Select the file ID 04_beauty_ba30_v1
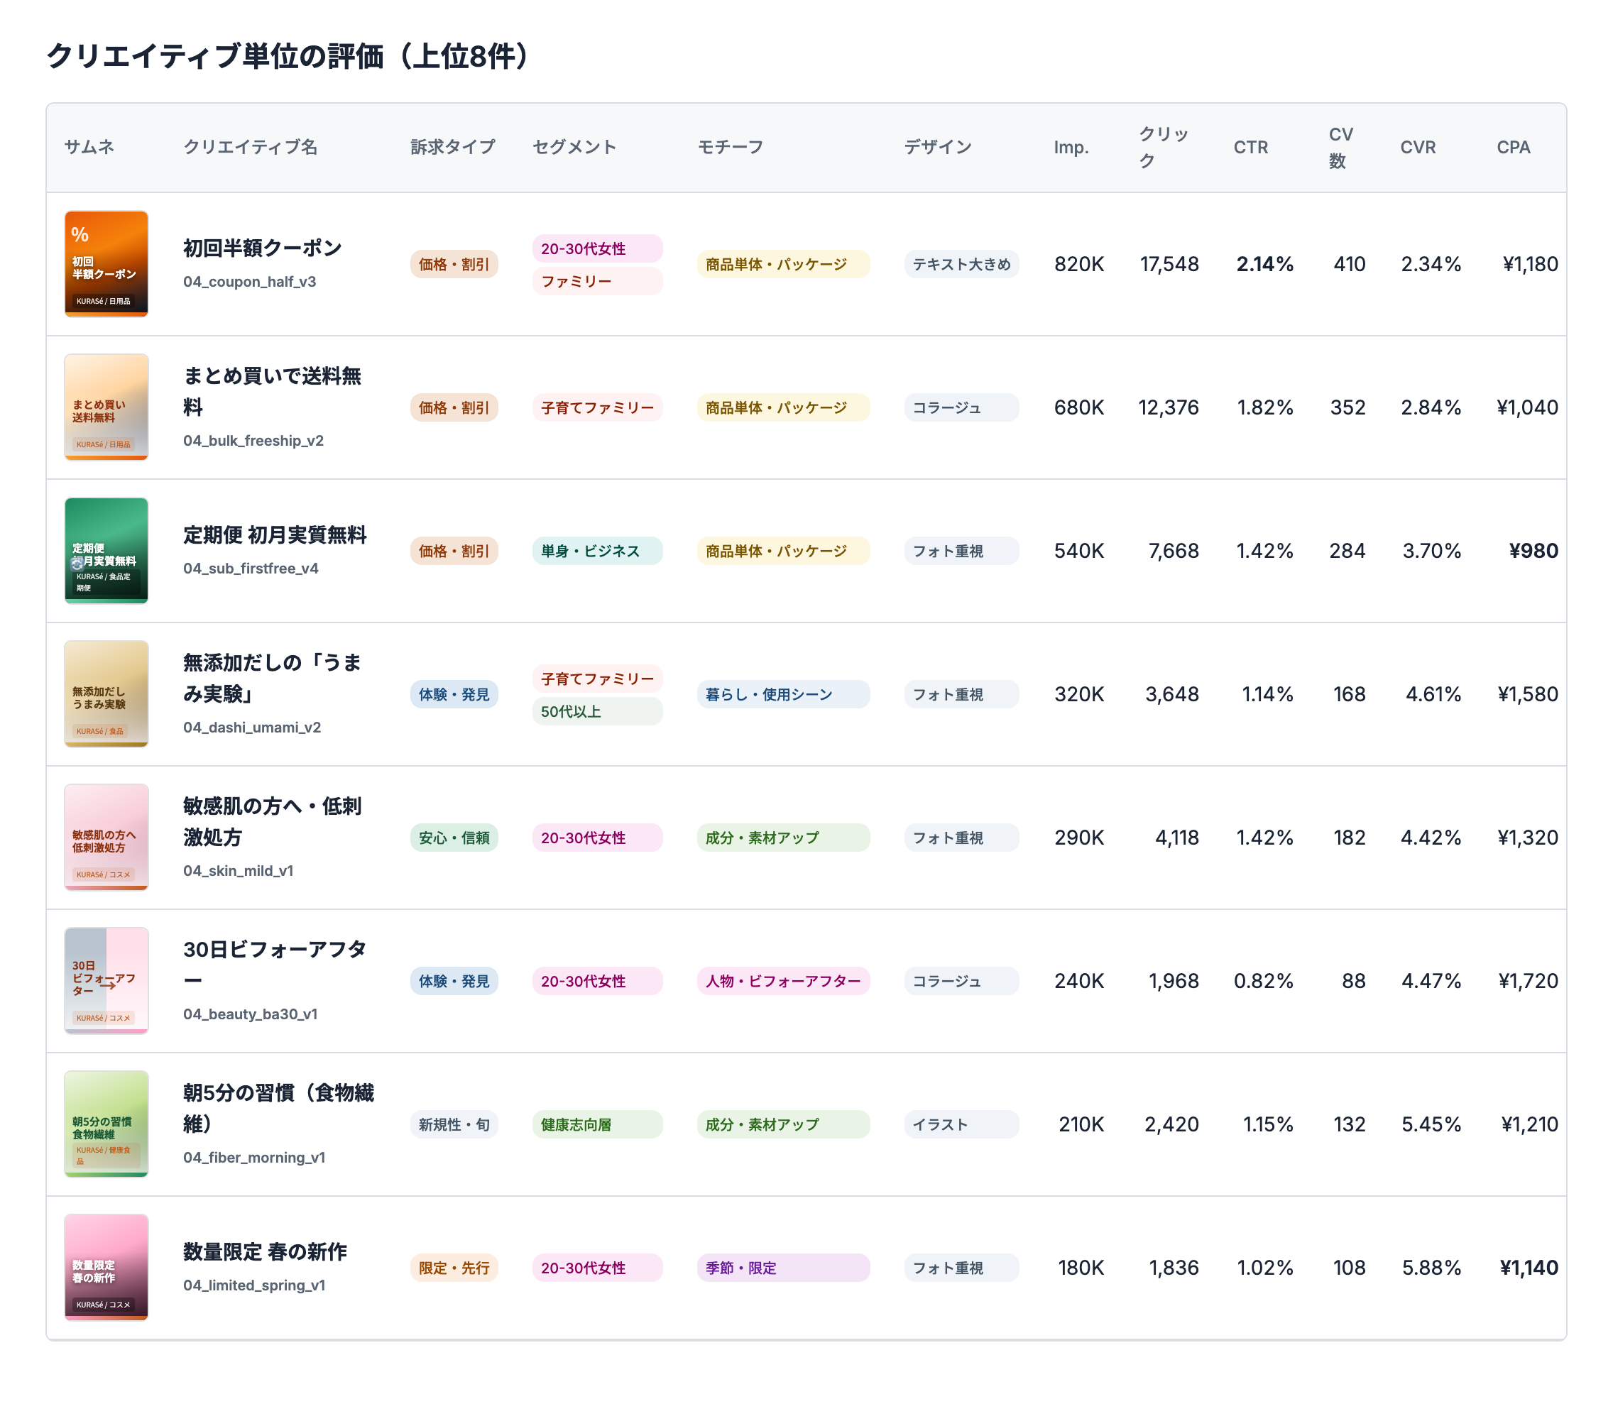 click(x=250, y=1015)
